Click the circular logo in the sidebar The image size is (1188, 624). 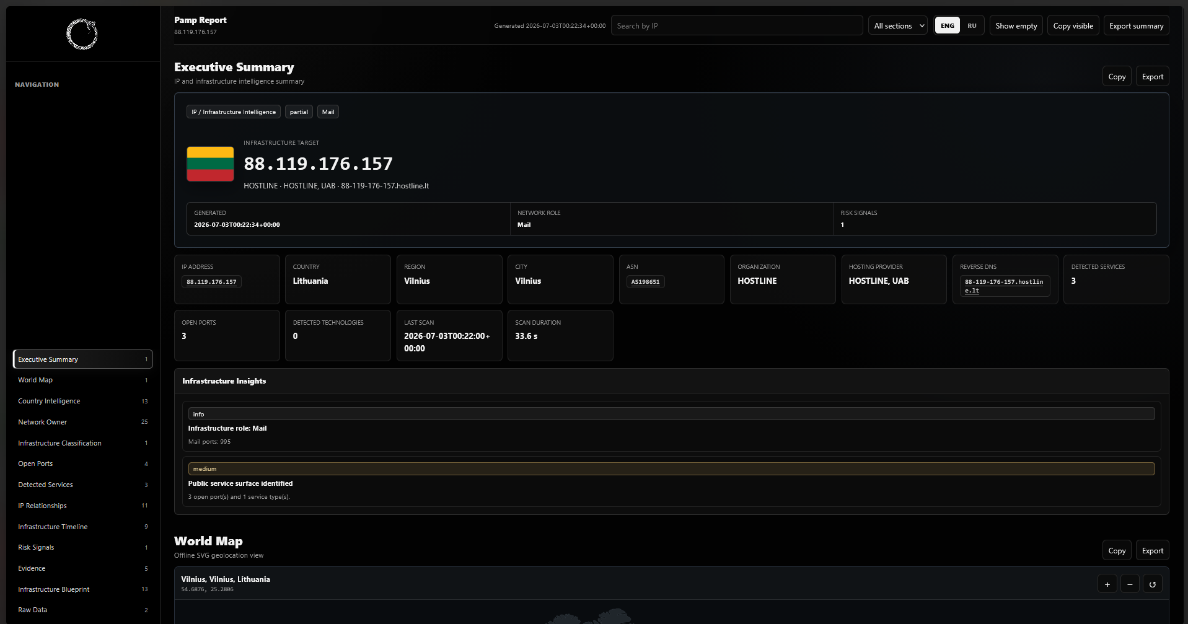tap(82, 34)
